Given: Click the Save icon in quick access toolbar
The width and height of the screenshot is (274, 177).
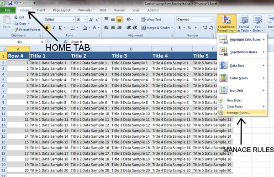Looking at the screenshot, I should coord(10,3).
